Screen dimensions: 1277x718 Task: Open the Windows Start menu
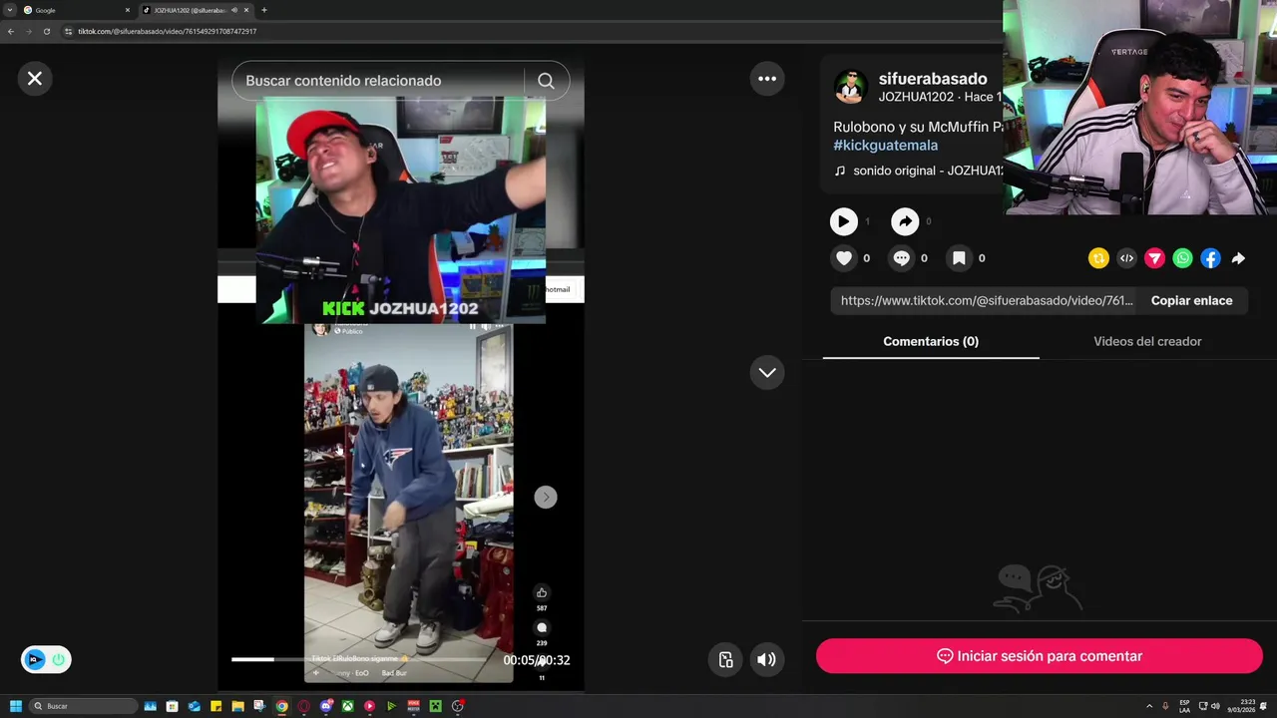pyautogui.click(x=15, y=706)
